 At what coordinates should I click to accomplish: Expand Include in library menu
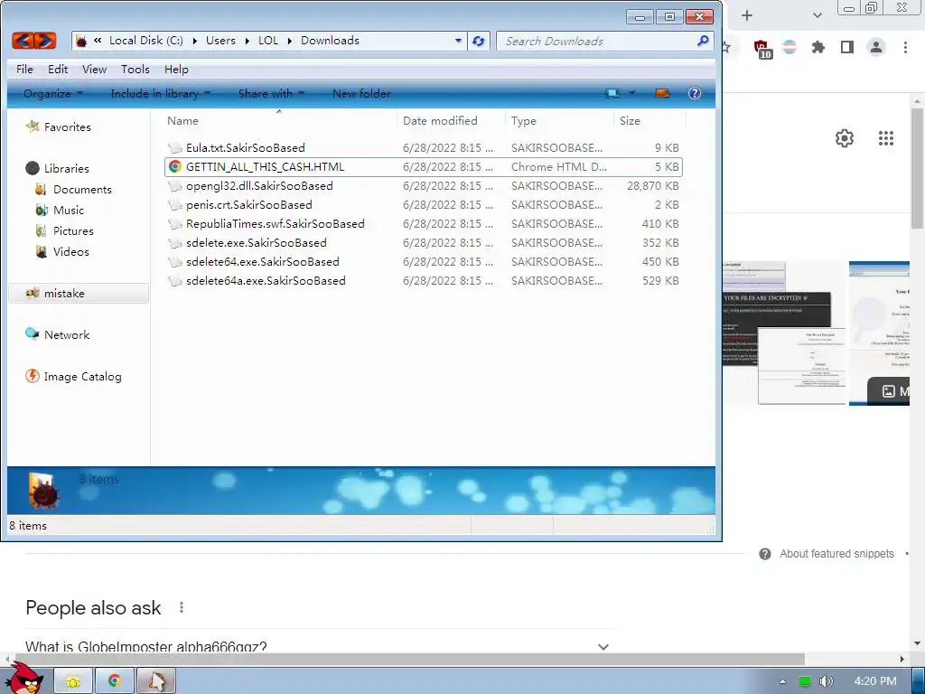coord(161,94)
